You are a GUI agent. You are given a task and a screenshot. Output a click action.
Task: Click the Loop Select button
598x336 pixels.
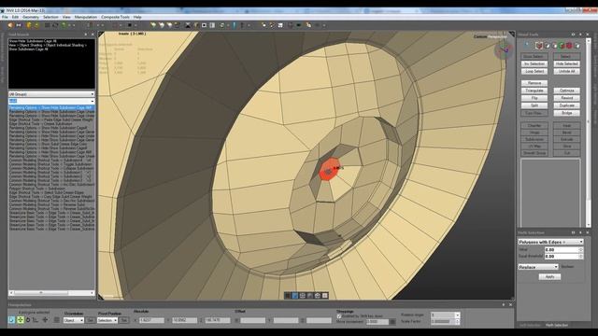(x=534, y=71)
